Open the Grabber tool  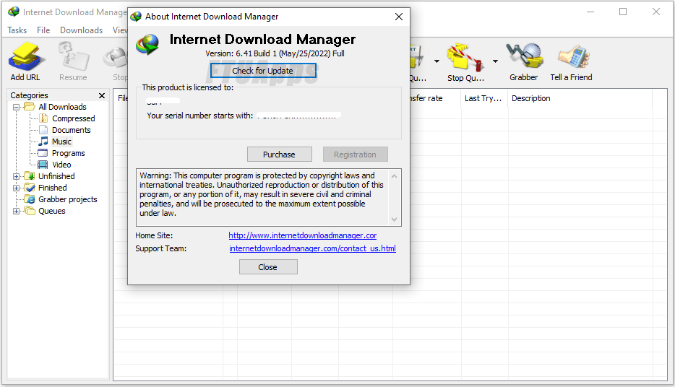[x=524, y=56]
